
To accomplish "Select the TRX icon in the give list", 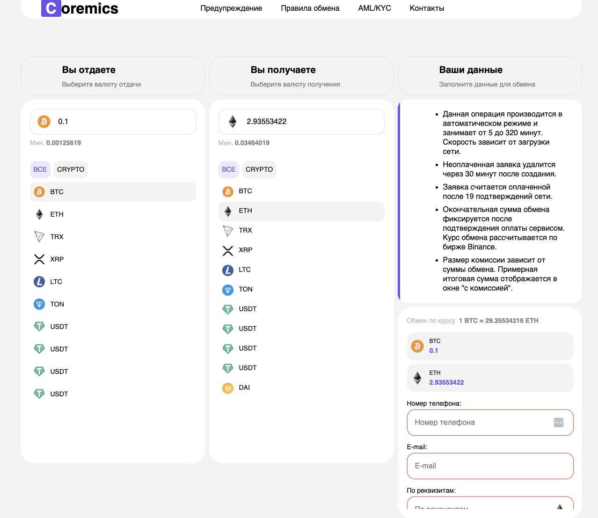I will click(x=39, y=237).
